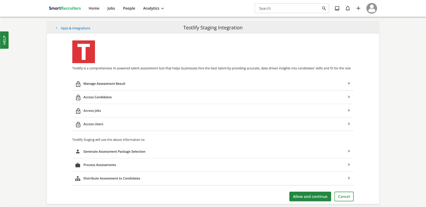Viewport: 426px width, 207px height.
Task: Click lock icon beside Manage Assessment Result
Action: coord(78,84)
